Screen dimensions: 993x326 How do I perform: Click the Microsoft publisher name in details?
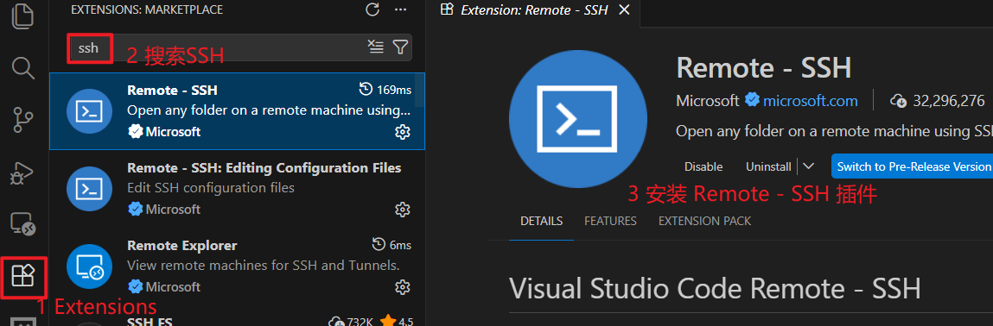pyautogui.click(x=708, y=100)
